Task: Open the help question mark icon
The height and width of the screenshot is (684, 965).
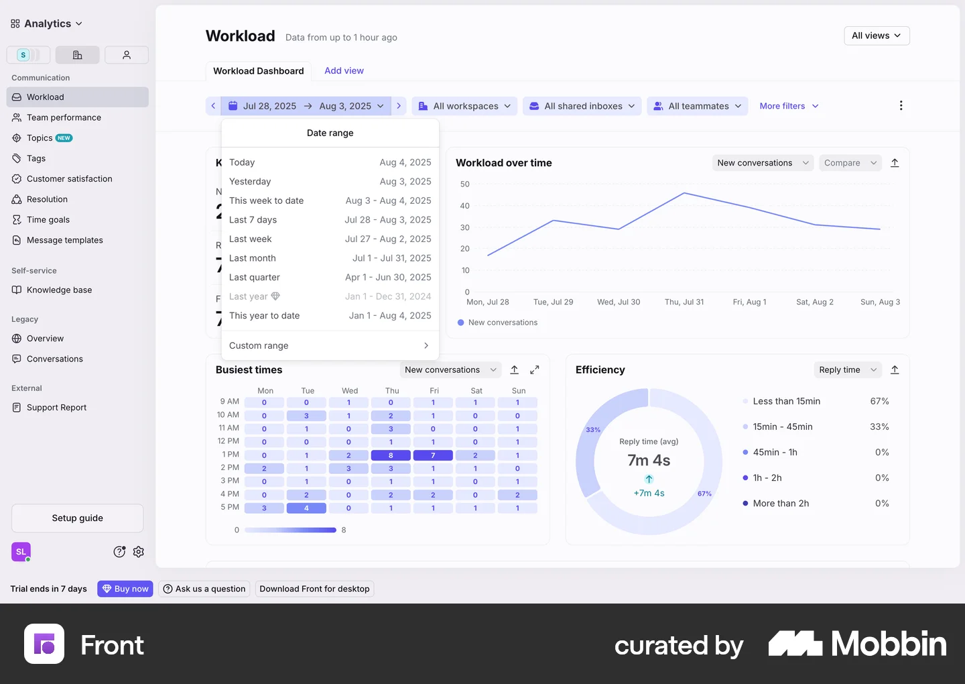Action: [x=119, y=552]
